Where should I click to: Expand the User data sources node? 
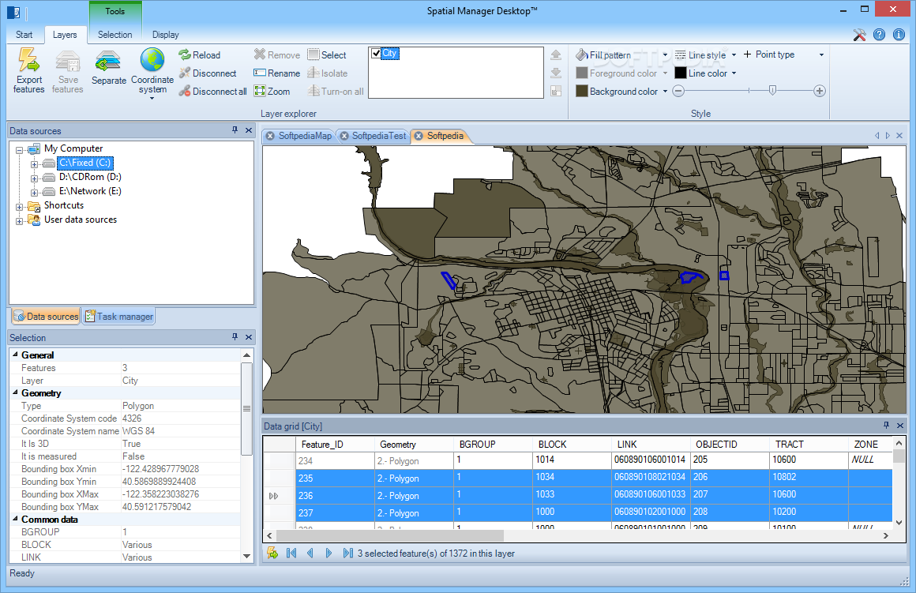[19, 221]
